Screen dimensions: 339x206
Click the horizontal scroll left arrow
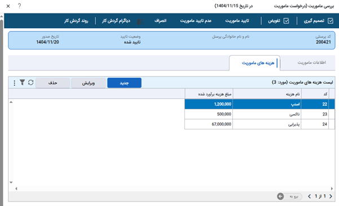16,189
